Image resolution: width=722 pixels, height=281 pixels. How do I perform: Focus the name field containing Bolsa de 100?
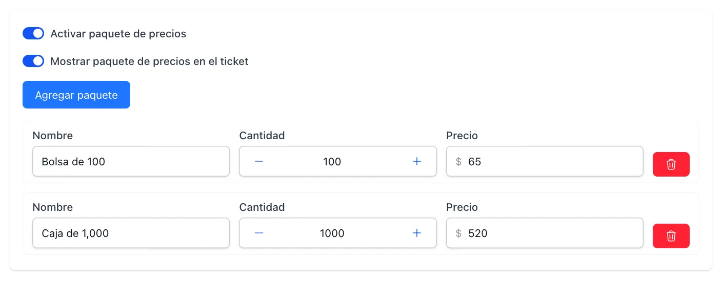[x=131, y=162]
